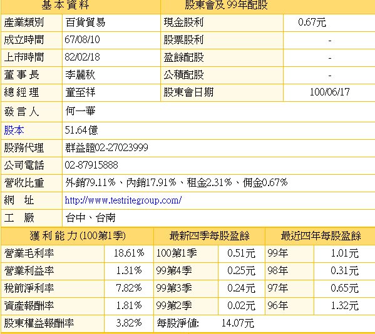Click the 每股淨值 14.07元 value
The image size is (375, 334).
point(238,323)
